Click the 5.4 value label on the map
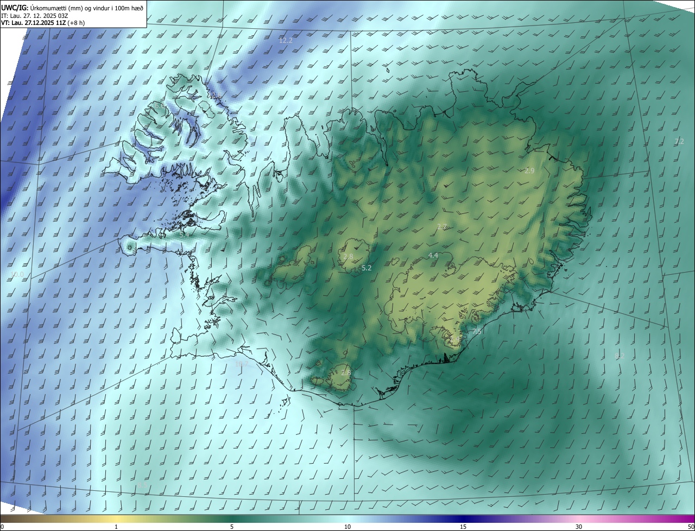The image size is (695, 531). pos(184,235)
